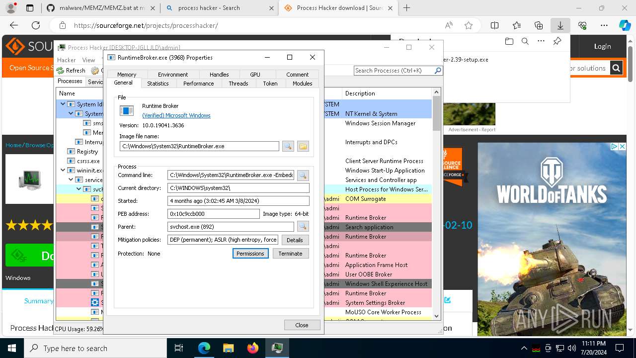Collapse the System process tree node
Screen dimensions: 636x358
pyautogui.click(x=71, y=113)
